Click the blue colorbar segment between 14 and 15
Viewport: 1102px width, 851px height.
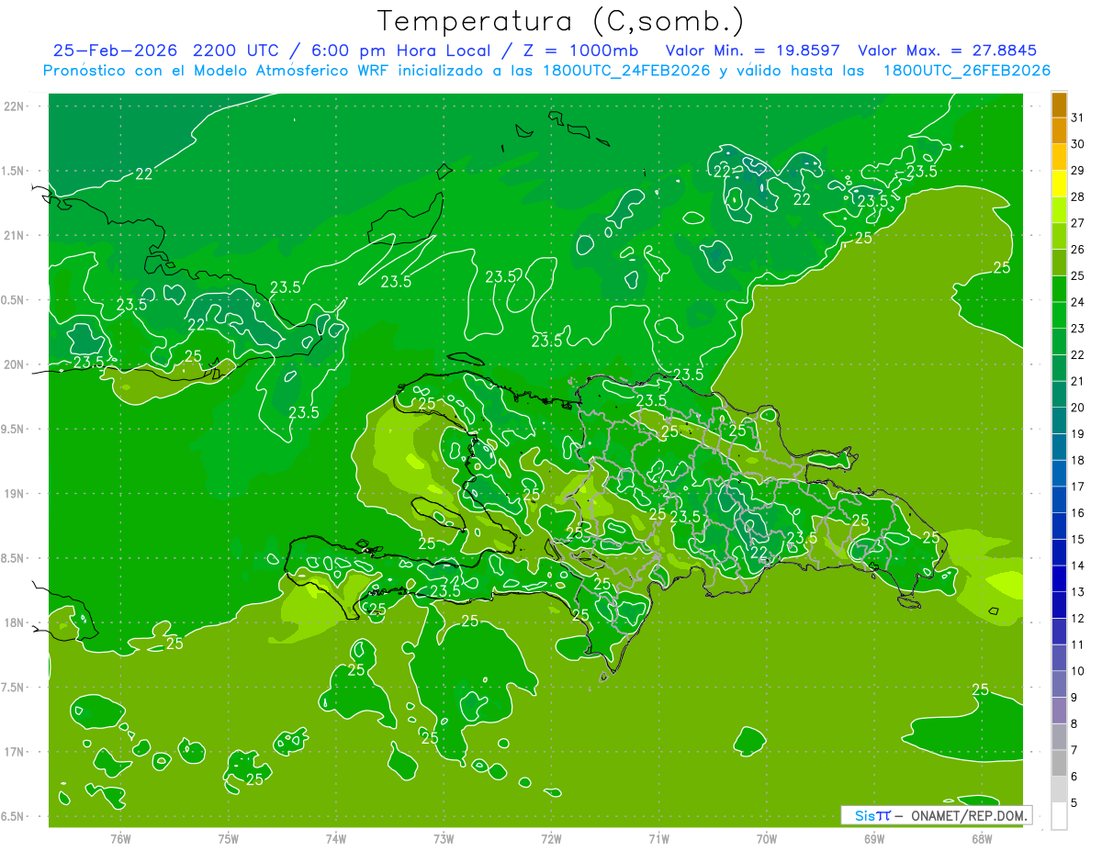(x=1059, y=553)
